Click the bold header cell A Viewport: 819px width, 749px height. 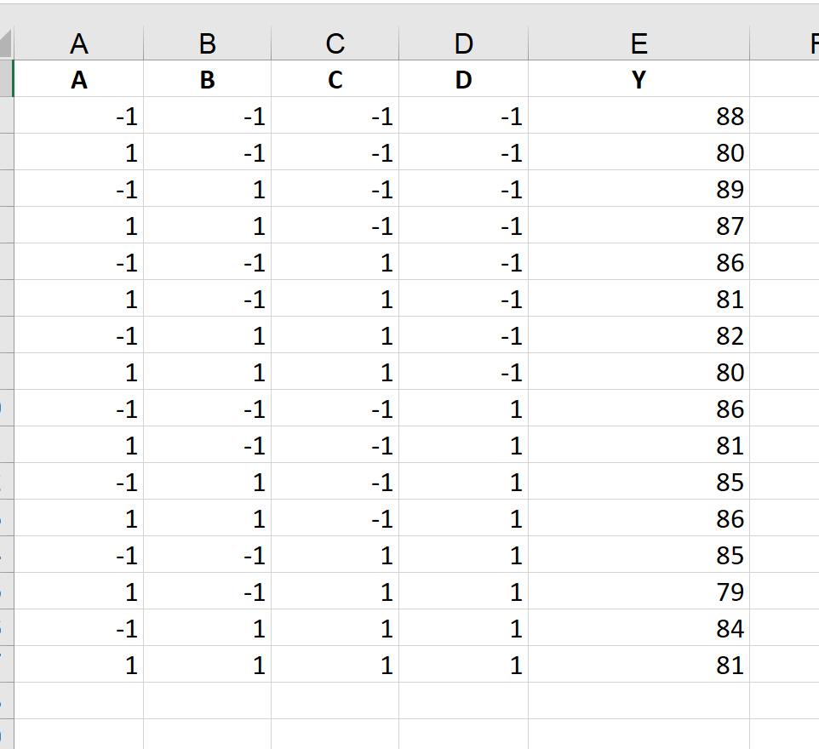coord(79,80)
